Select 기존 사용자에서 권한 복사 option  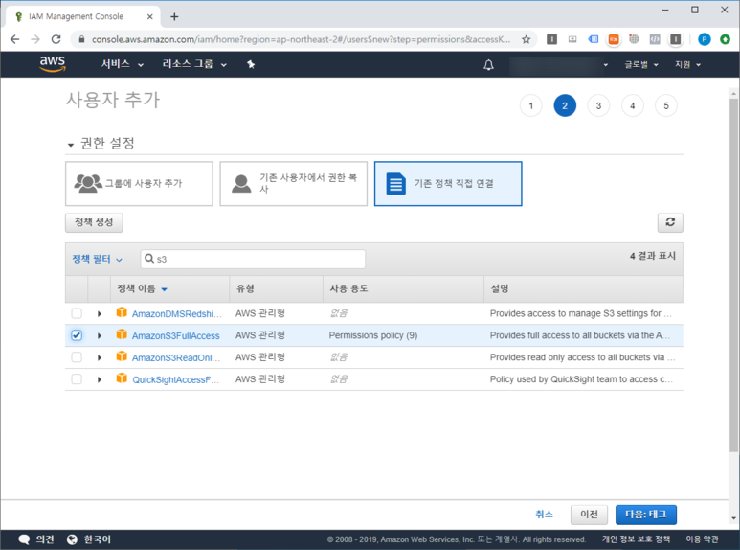click(x=293, y=183)
